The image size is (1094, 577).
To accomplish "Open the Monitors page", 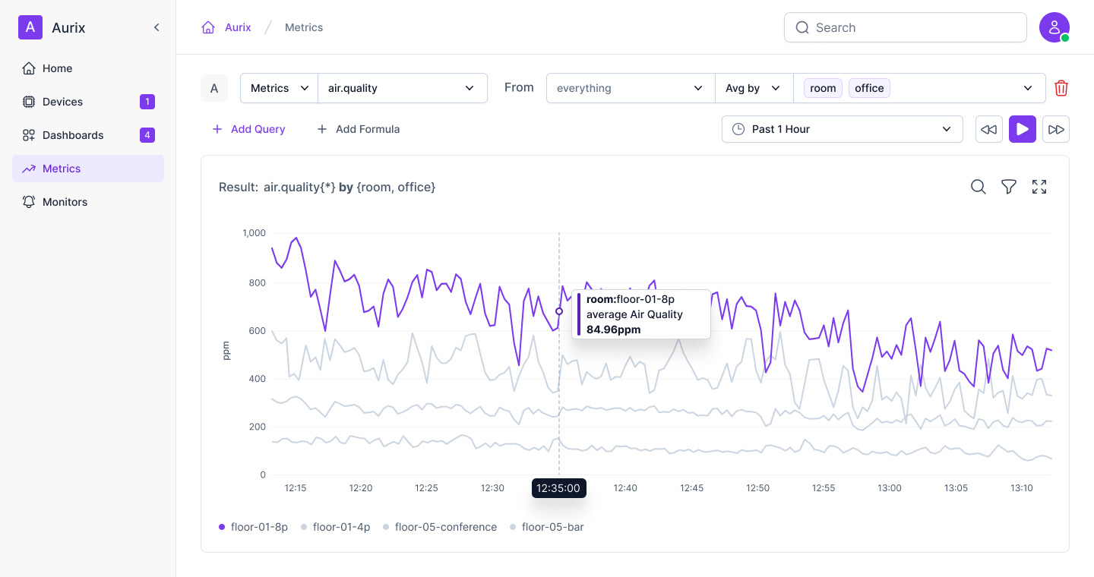I will pyautogui.click(x=88, y=202).
